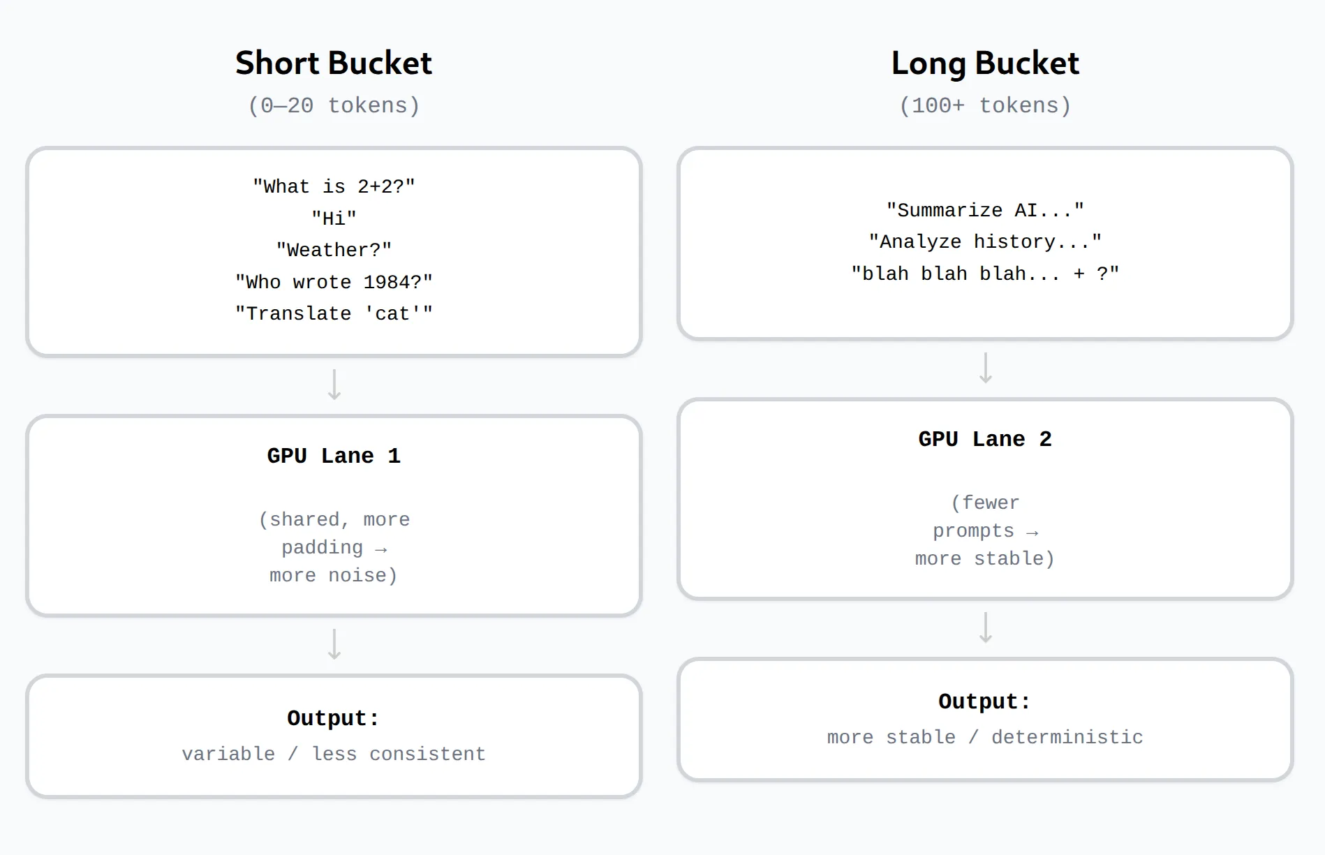
Task: Click the arrow below GPU Lane 2 box
Action: pyautogui.click(x=985, y=627)
